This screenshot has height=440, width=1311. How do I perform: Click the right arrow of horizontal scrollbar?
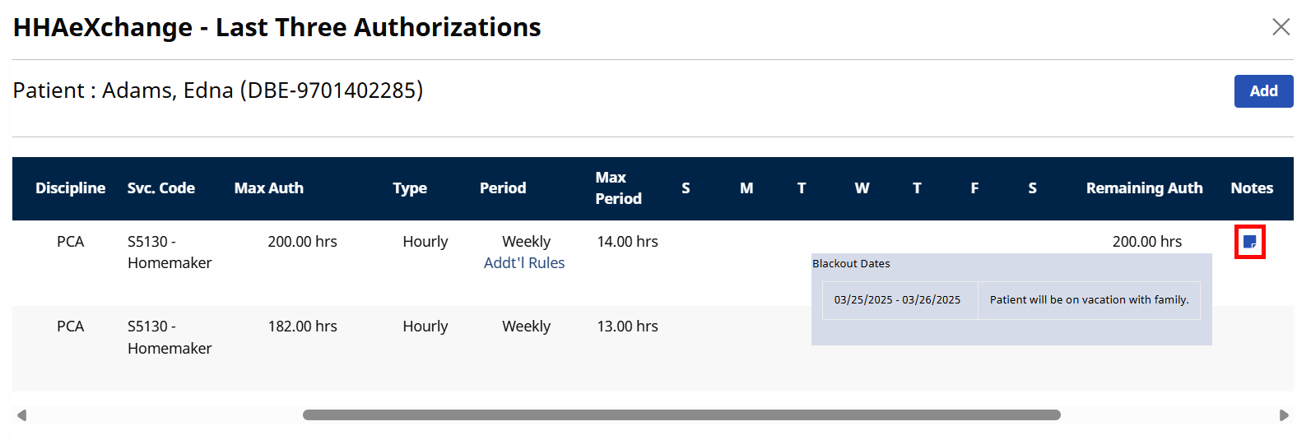[1283, 415]
